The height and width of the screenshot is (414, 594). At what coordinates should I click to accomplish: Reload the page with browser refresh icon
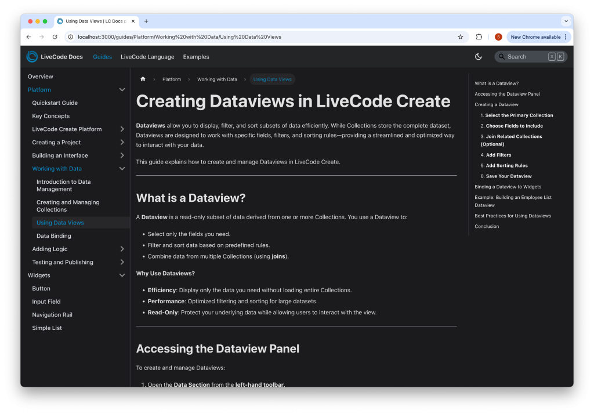pyautogui.click(x=55, y=37)
